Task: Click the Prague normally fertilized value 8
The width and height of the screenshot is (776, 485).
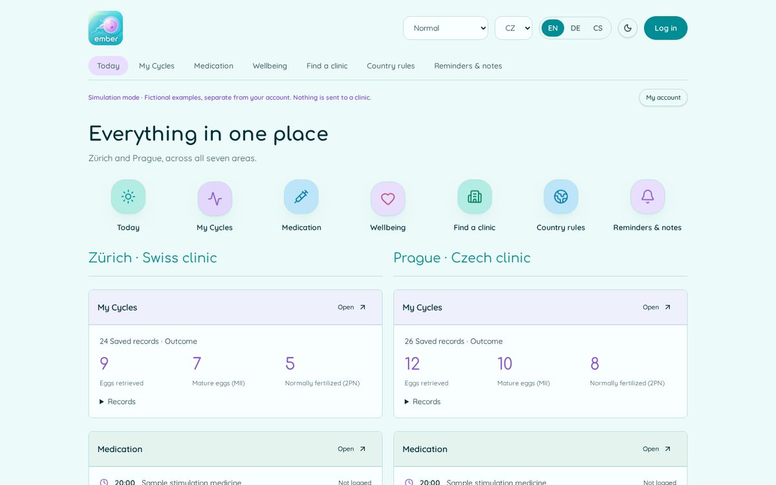Action: pos(595,363)
